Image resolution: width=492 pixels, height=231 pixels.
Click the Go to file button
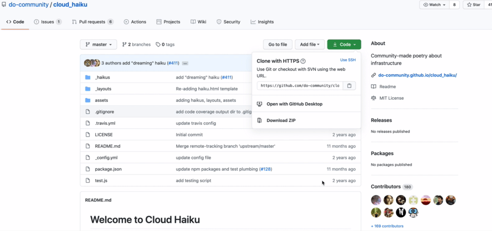click(277, 45)
